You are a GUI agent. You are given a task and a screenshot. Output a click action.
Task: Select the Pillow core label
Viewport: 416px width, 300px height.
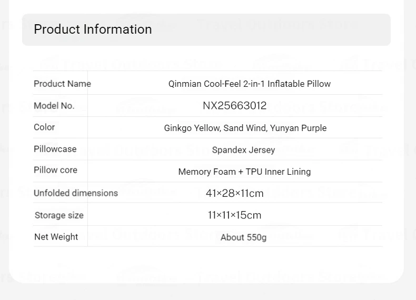pyautogui.click(x=55, y=170)
